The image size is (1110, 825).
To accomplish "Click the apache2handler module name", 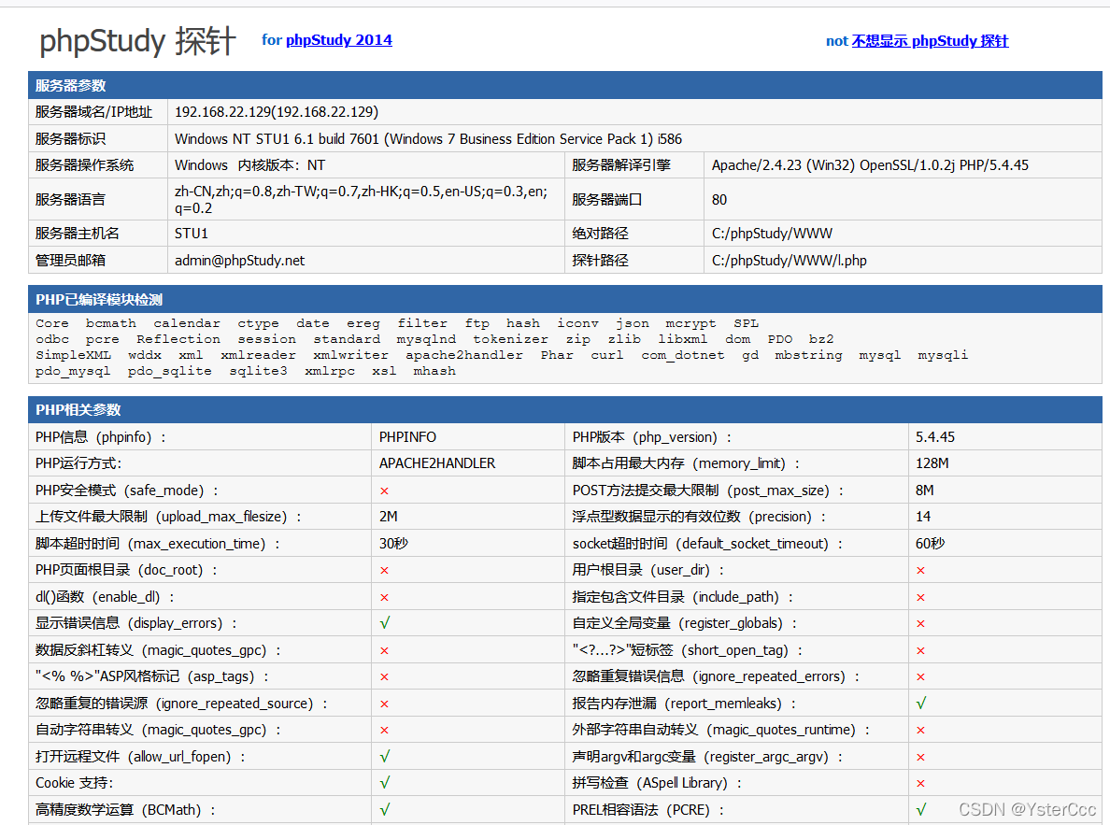I will tap(463, 355).
